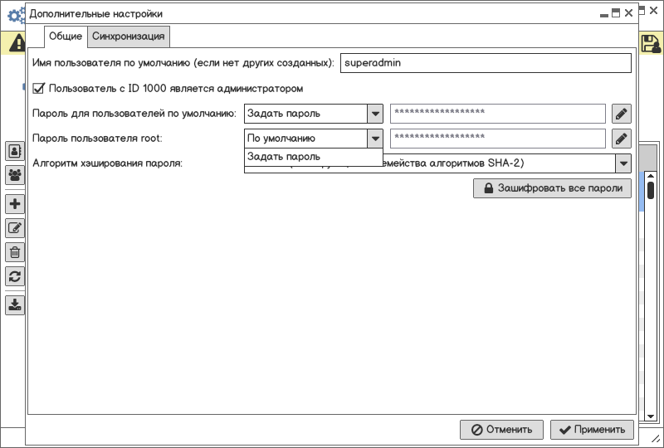Click the Отменить button

click(x=502, y=430)
